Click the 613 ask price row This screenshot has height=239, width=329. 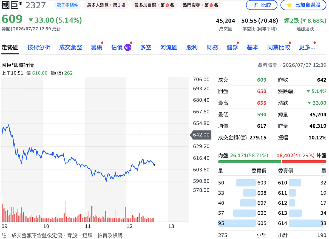pyautogui.click(x=302, y=213)
